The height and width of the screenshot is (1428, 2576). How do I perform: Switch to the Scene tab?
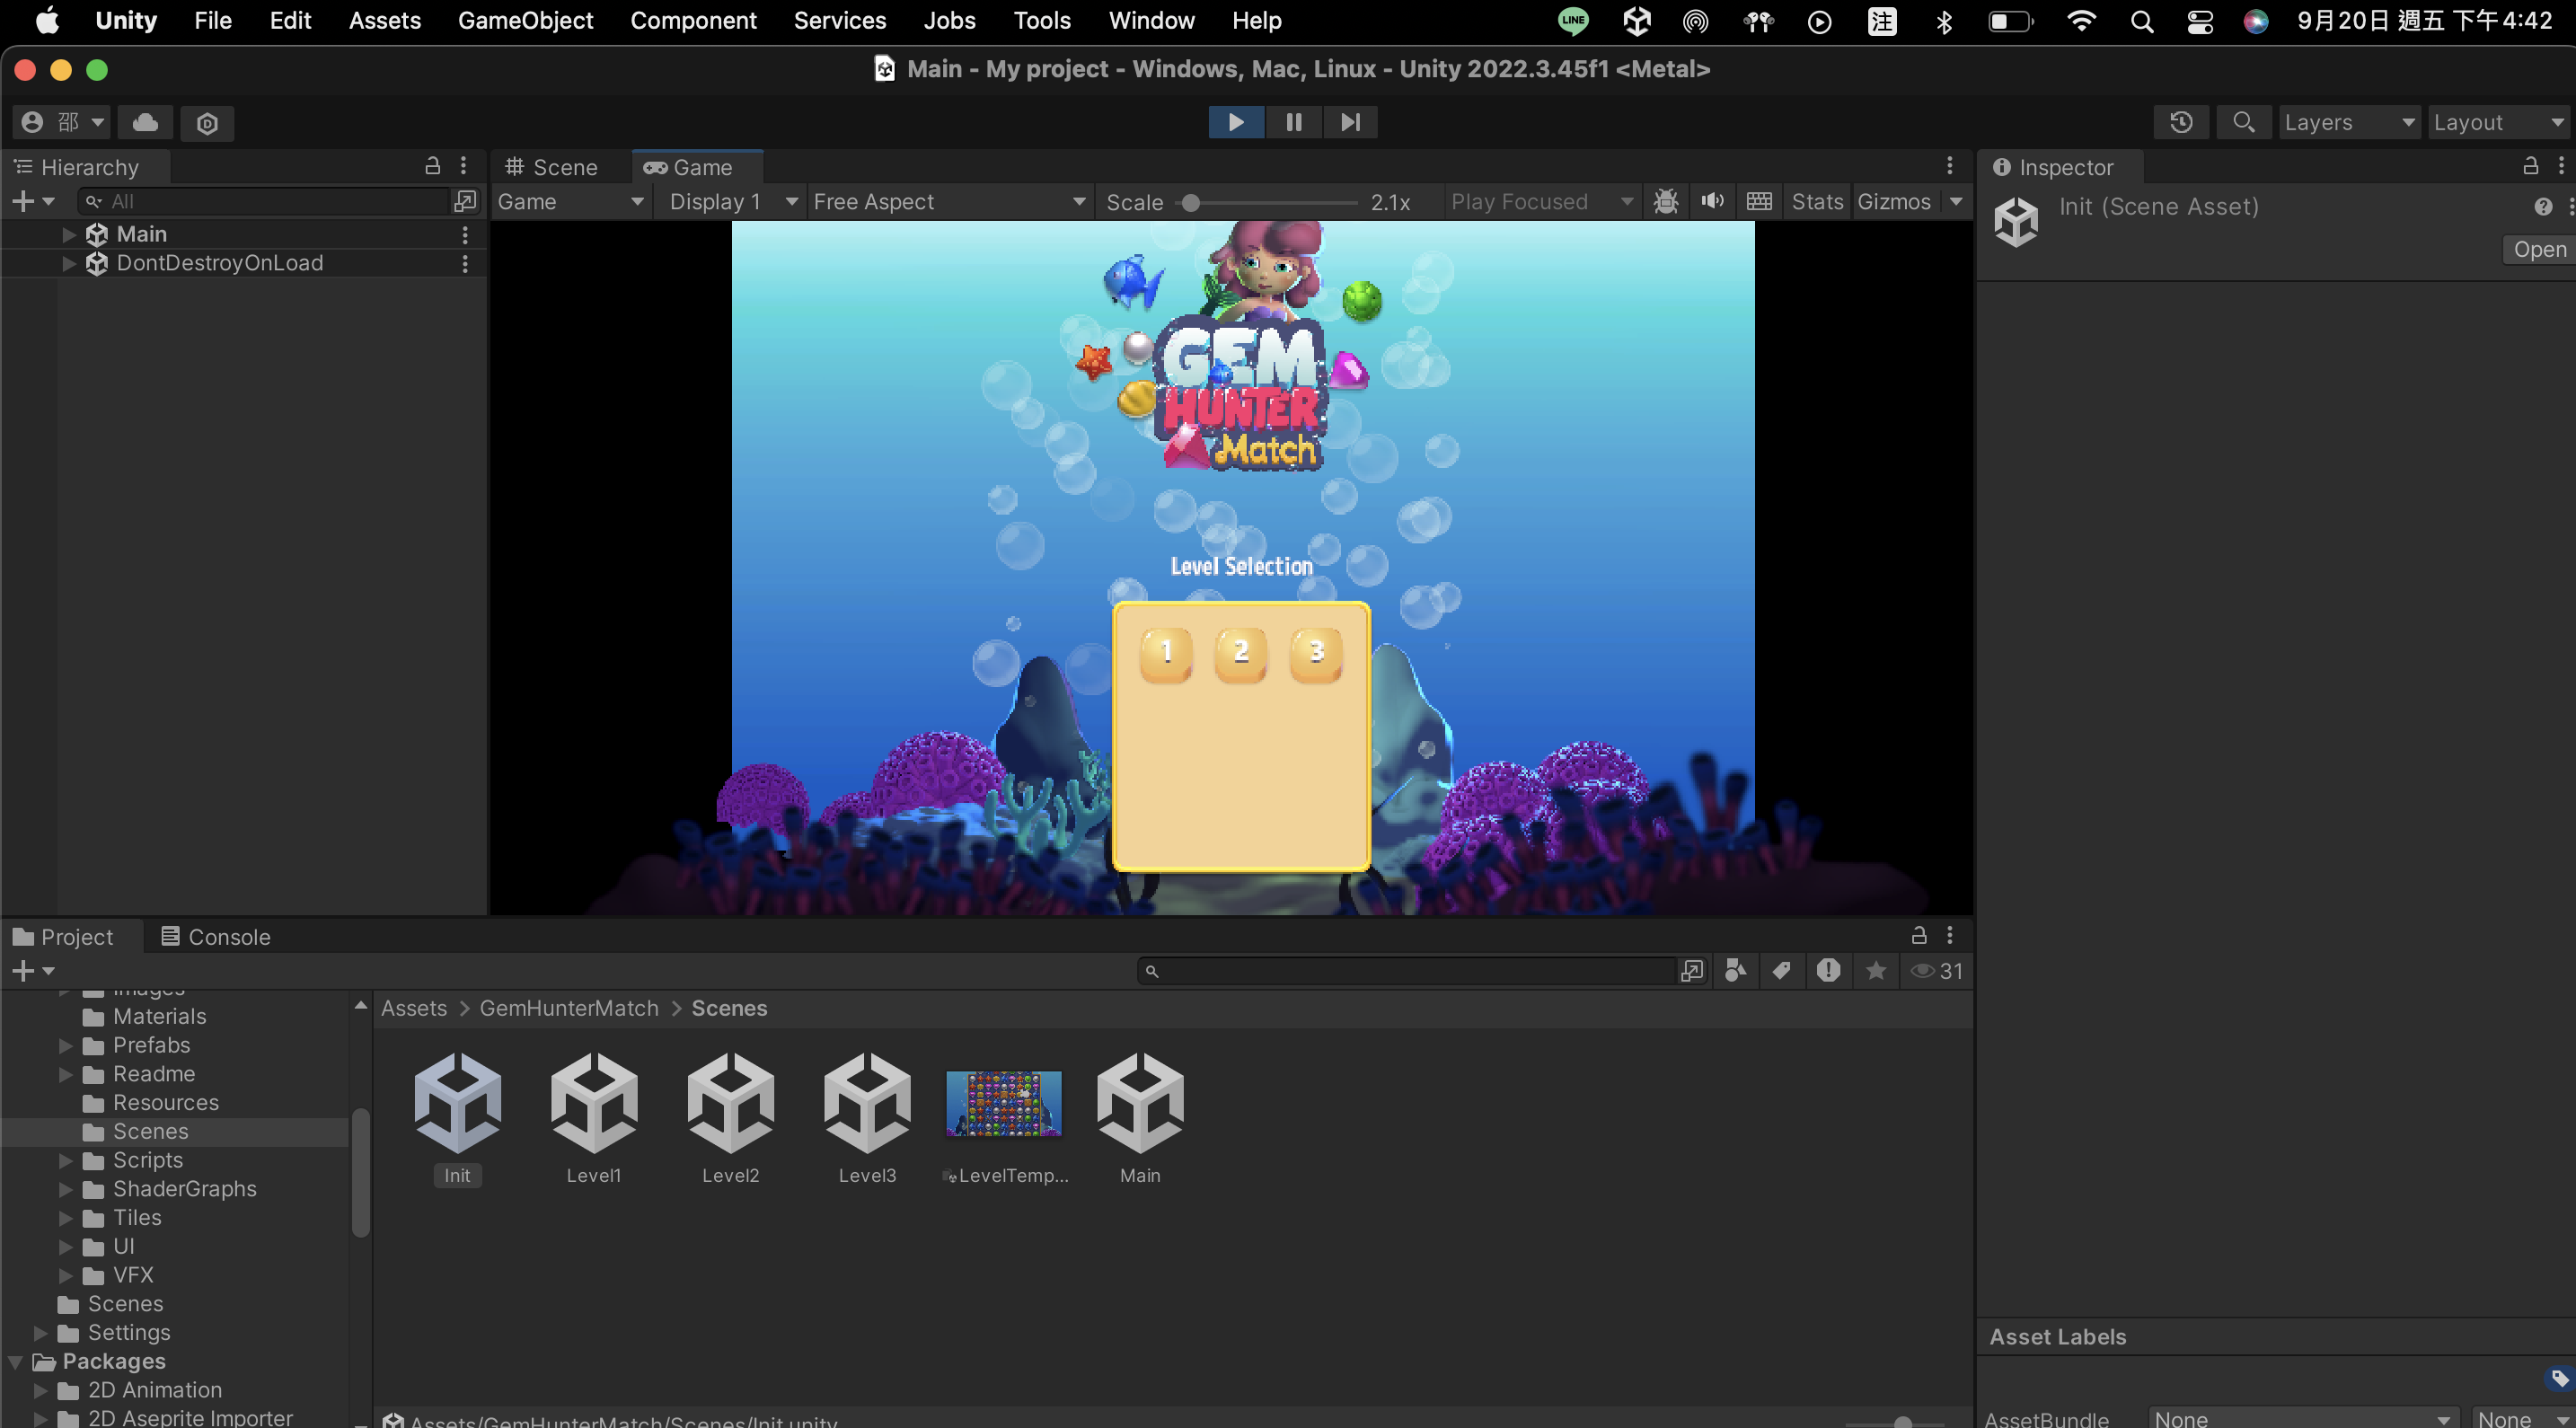(552, 167)
